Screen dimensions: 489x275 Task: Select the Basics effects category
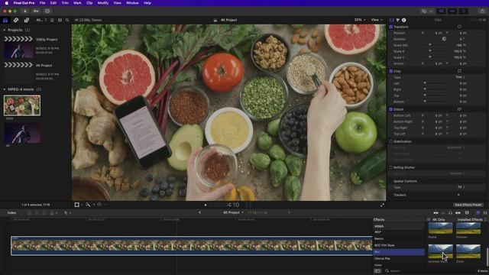[x=399, y=239]
